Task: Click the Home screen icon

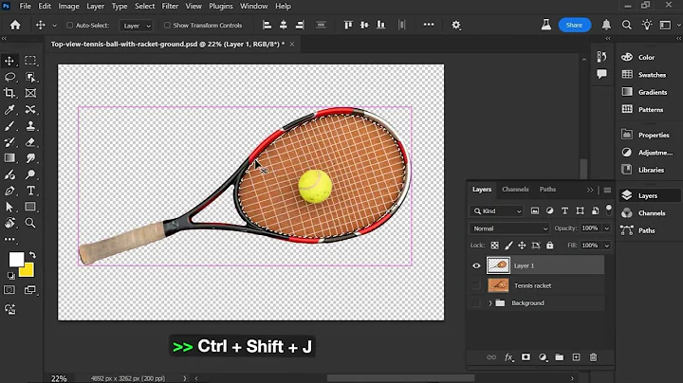Action: click(15, 26)
